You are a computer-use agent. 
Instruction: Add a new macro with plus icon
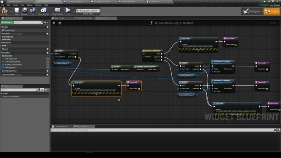point(47,49)
